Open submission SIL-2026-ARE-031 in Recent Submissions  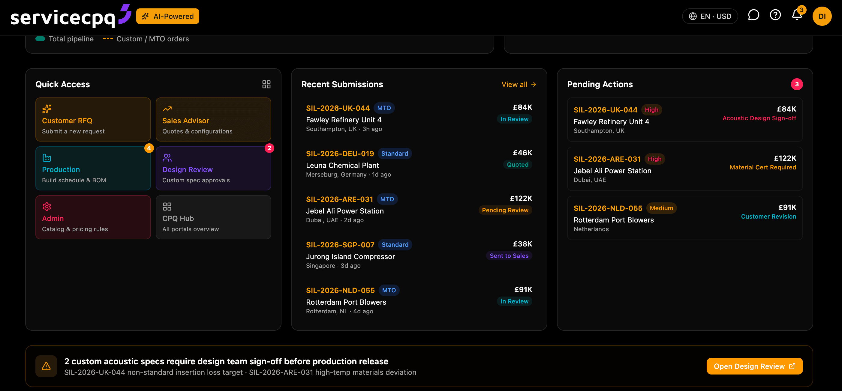tap(419, 209)
